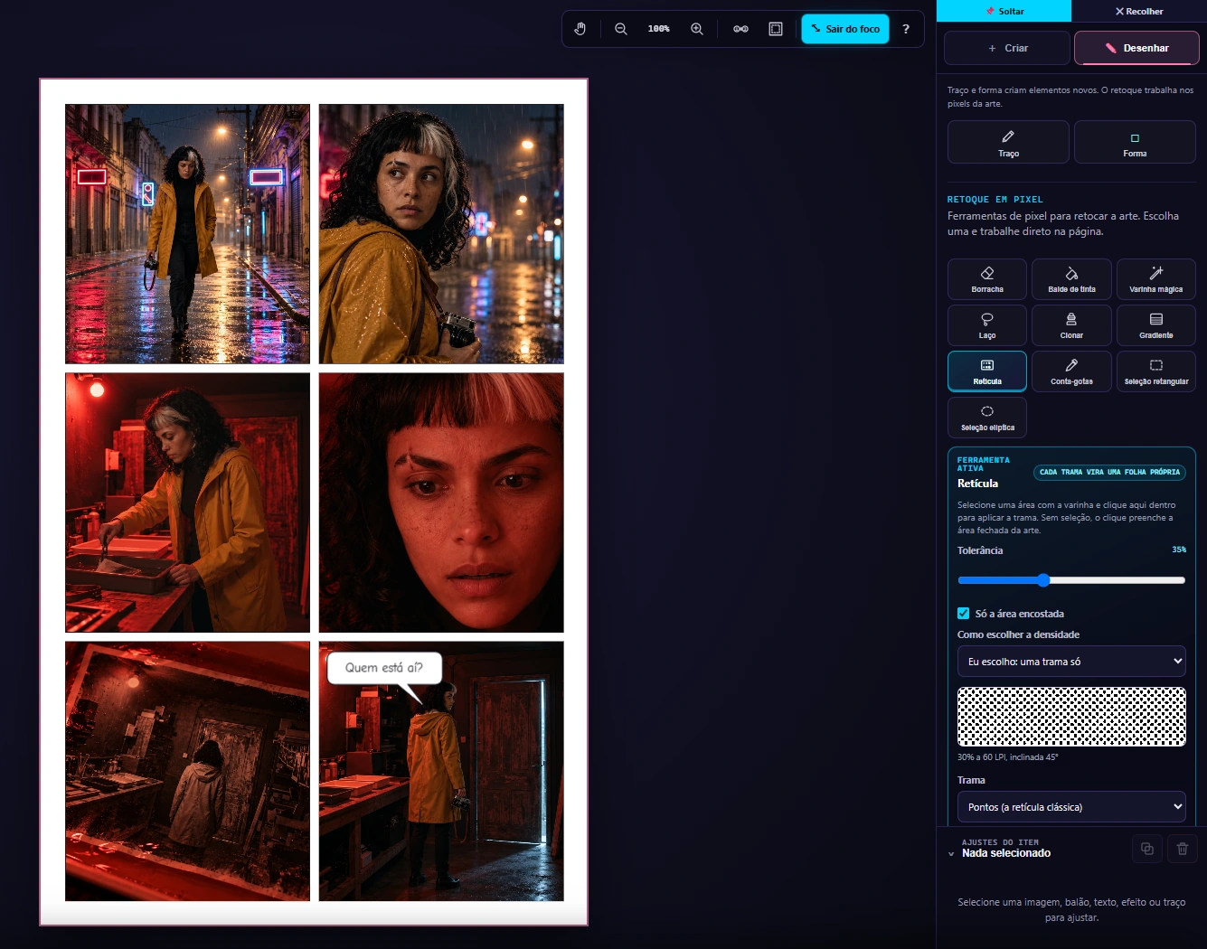Select the Traço stroke tool
Viewport: 1207px width, 949px height.
point(1008,143)
